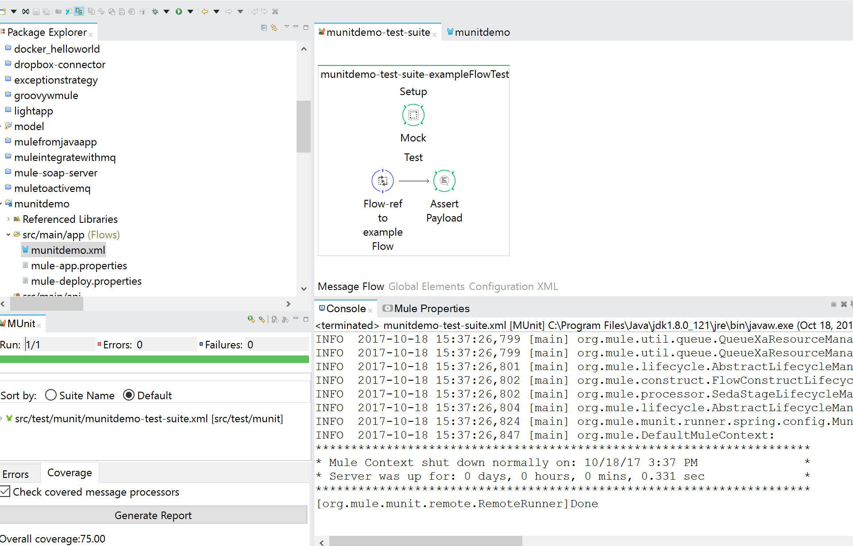Click the Forward arrow in the toolbar
Viewport: 853px width, 546px height.
228,11
